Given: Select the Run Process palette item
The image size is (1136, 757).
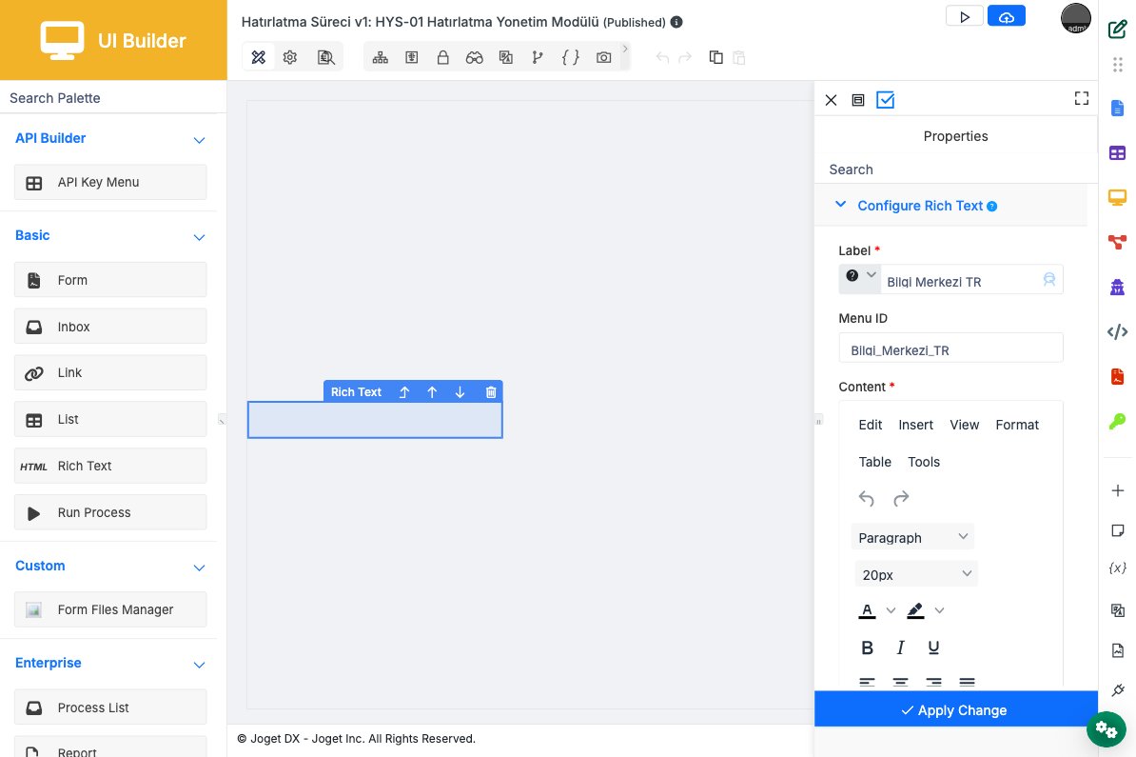Looking at the screenshot, I should point(110,512).
